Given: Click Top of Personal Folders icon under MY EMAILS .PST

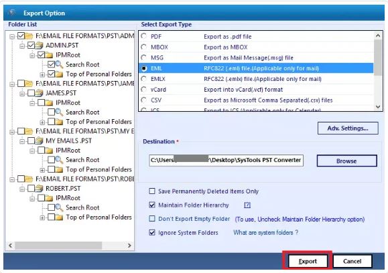Looking at the screenshot, I should pos(59,169).
